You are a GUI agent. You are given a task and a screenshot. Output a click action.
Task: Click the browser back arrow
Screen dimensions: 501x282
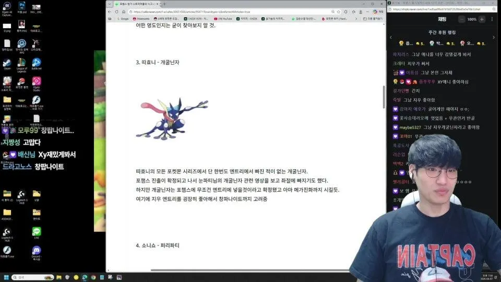tap(110, 12)
